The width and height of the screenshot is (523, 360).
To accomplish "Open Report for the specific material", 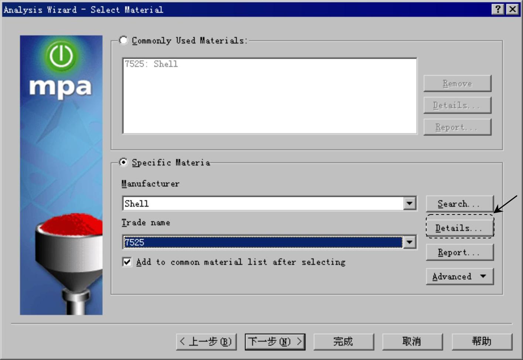I will tap(459, 253).
